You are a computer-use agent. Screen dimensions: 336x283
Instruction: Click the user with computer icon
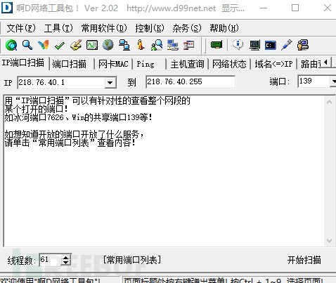(303, 45)
